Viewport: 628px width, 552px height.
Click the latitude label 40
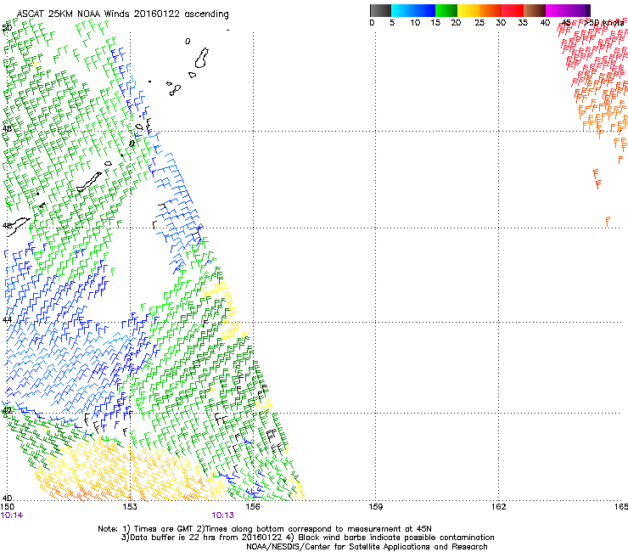click(x=8, y=498)
